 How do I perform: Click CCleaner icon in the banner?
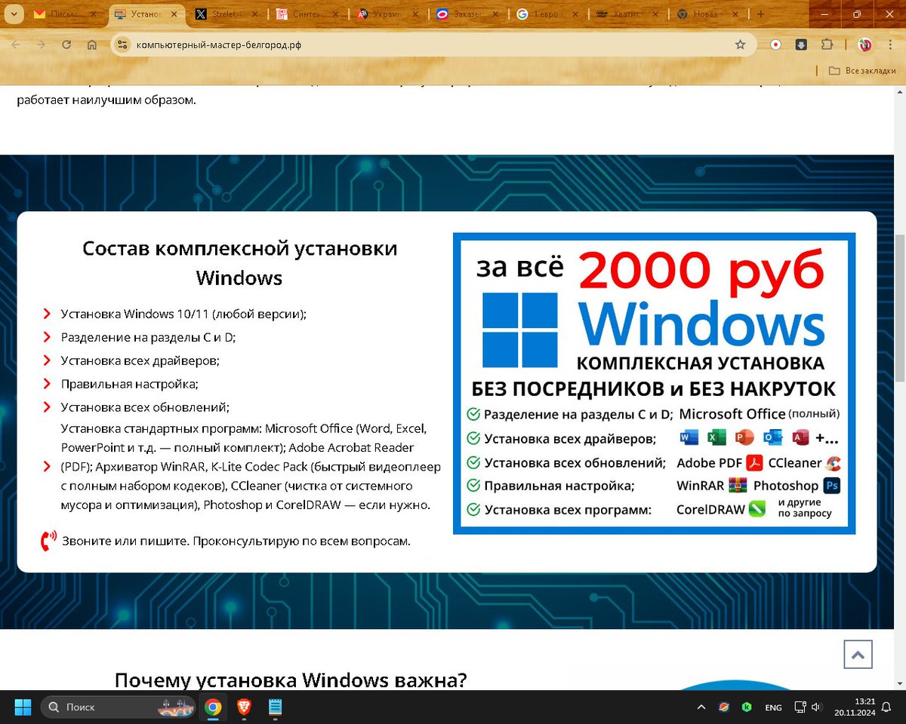(833, 462)
